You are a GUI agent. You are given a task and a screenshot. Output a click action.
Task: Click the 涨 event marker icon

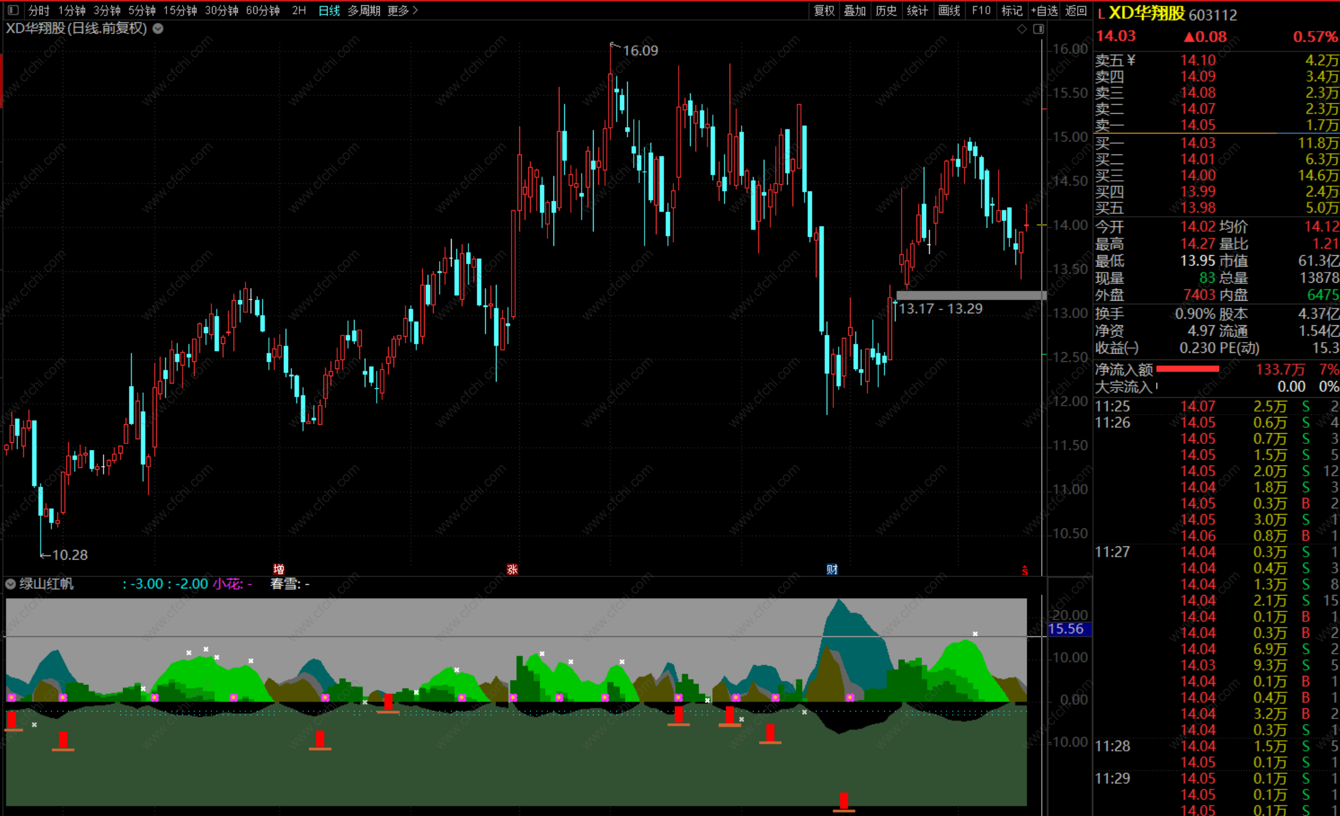tap(512, 569)
